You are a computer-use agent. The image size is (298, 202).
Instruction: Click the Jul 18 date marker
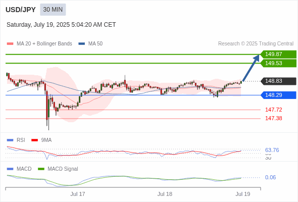point(165,194)
